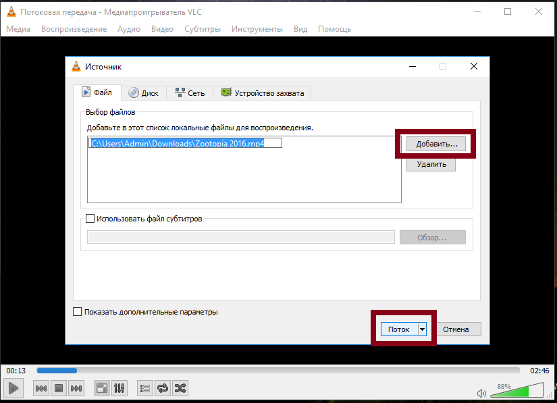
Task: Enable 'Использовать файл субтитров' checkbox
Action: [x=90, y=219]
